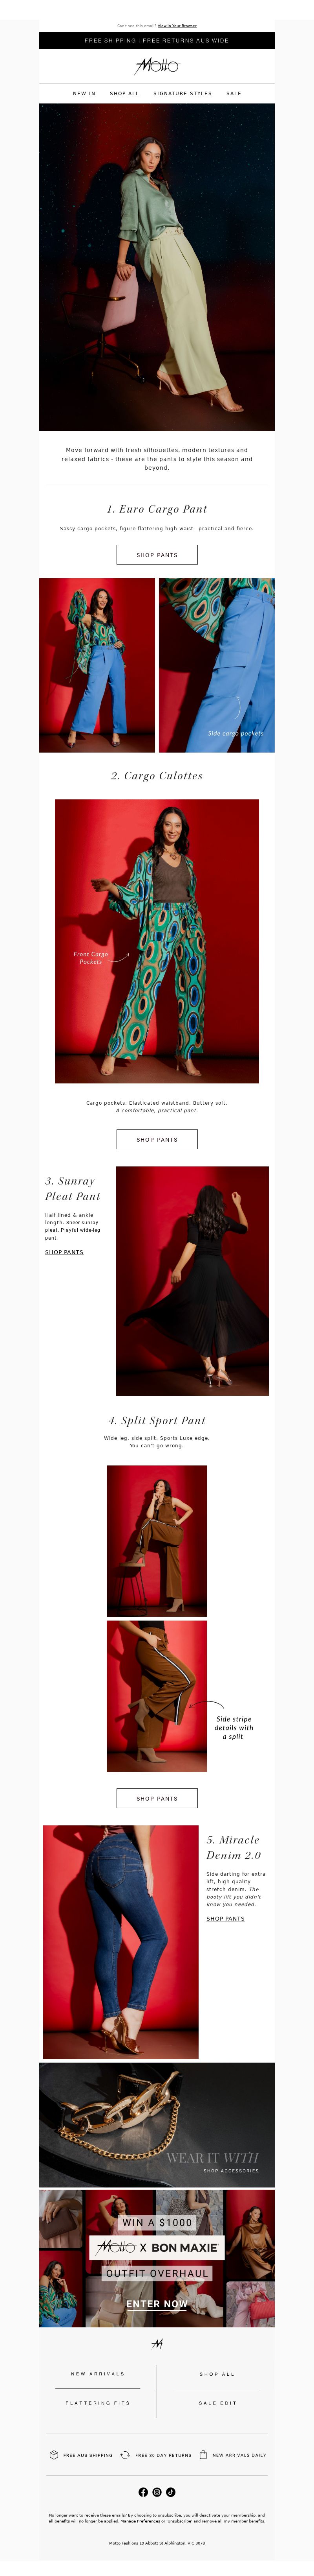Click the Free Aus Shipping box icon
The width and height of the screenshot is (314, 2576).
pos(54,2454)
